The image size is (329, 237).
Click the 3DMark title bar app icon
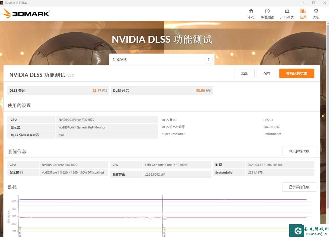click(2, 3)
